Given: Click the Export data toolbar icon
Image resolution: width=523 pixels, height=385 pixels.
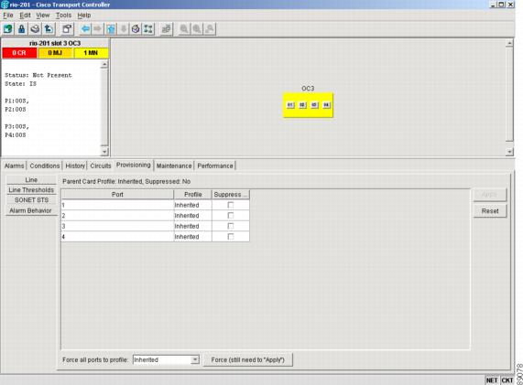Looking at the screenshot, I should (49, 29).
